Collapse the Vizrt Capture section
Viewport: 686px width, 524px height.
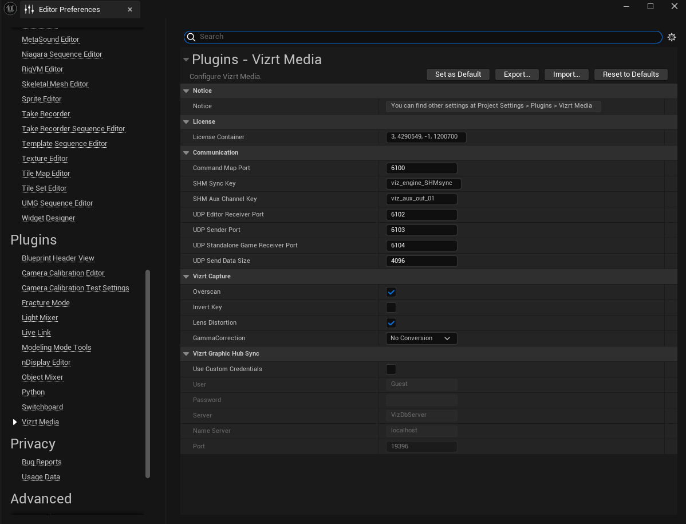point(186,277)
